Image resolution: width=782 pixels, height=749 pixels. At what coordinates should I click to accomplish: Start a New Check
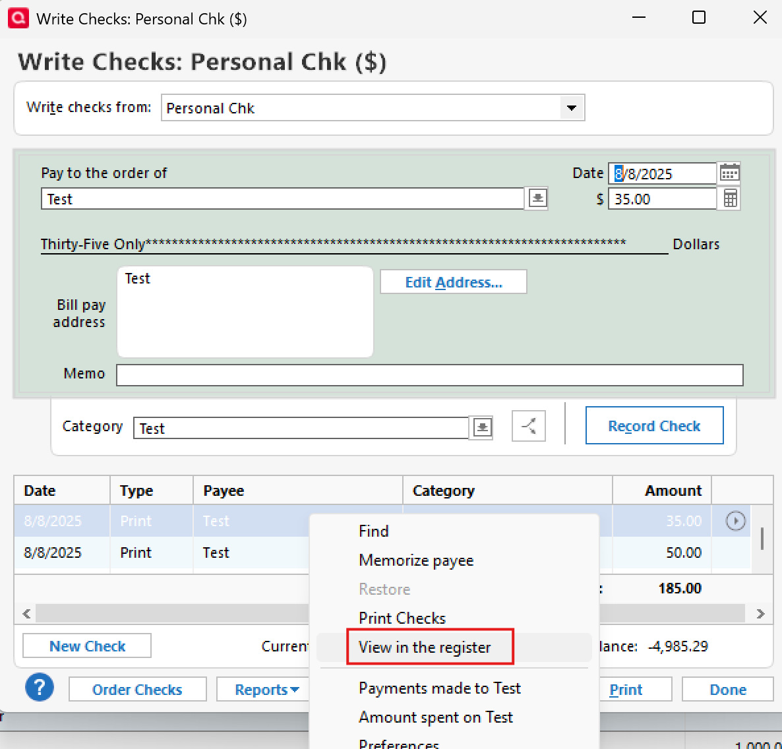click(x=87, y=645)
